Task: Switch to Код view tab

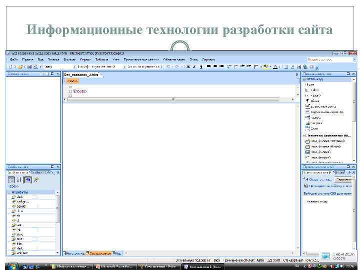Action: (117, 253)
